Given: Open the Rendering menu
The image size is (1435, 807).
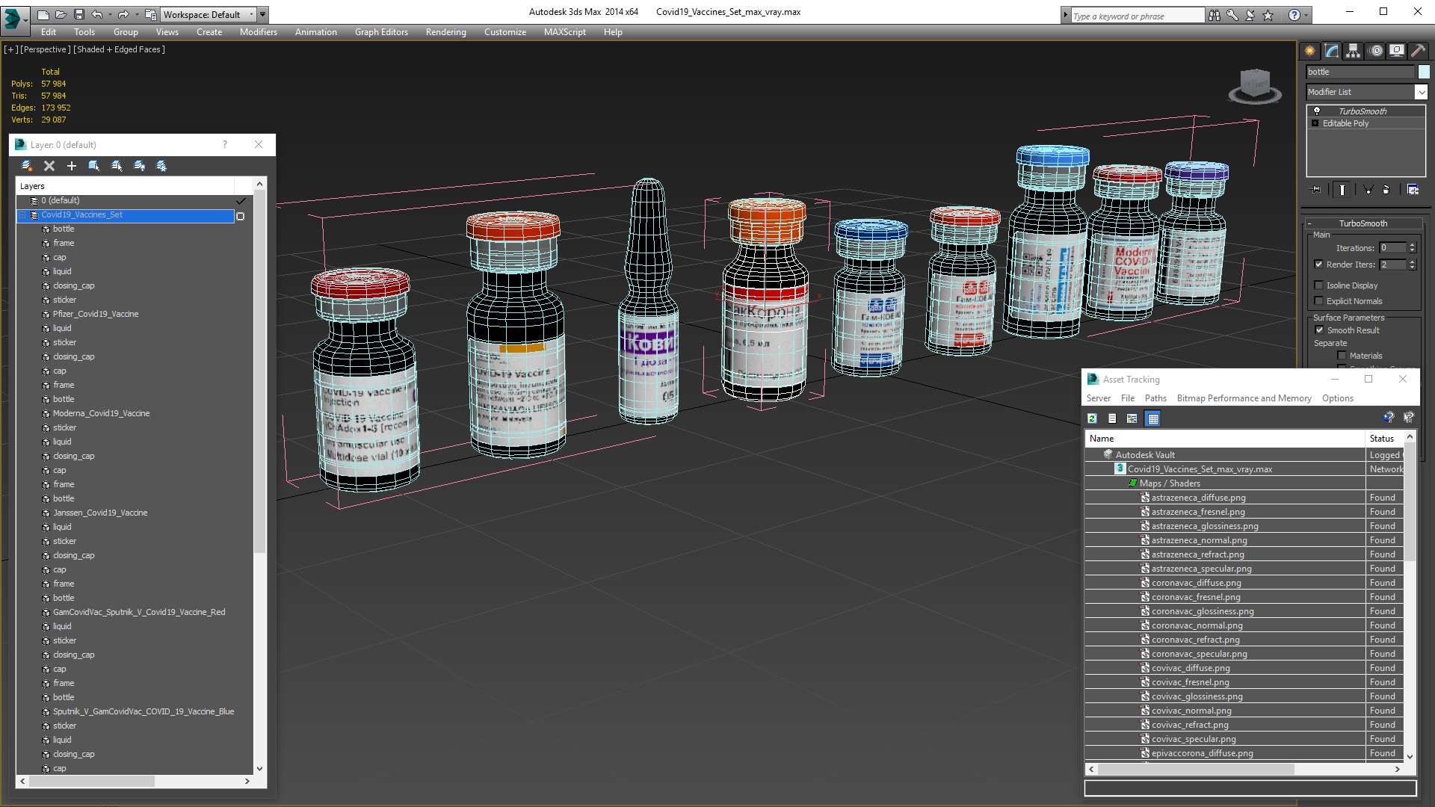Looking at the screenshot, I should [446, 32].
